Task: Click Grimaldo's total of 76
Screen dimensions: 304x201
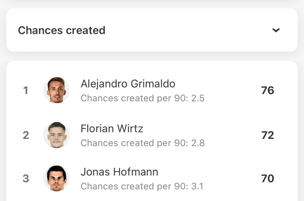Action: tap(267, 90)
